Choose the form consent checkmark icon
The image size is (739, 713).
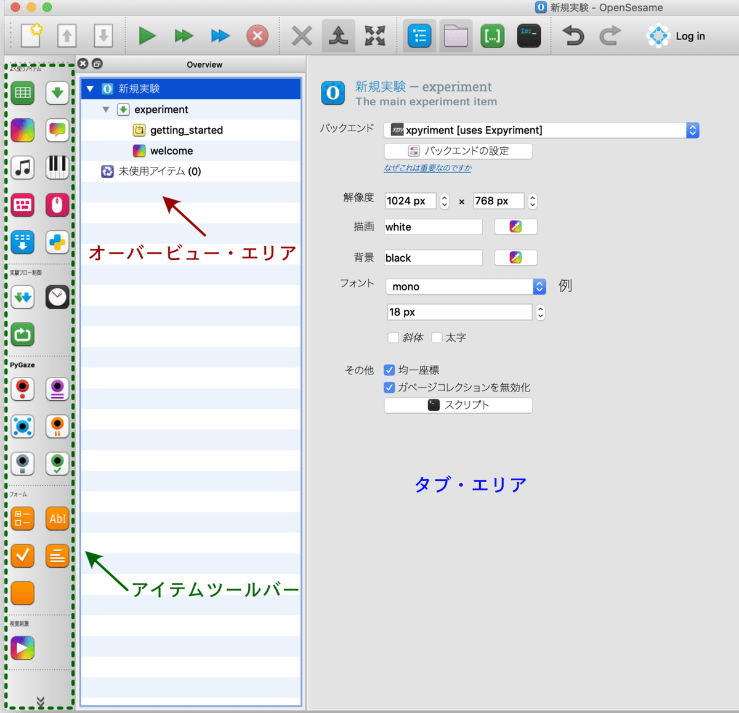(x=23, y=556)
